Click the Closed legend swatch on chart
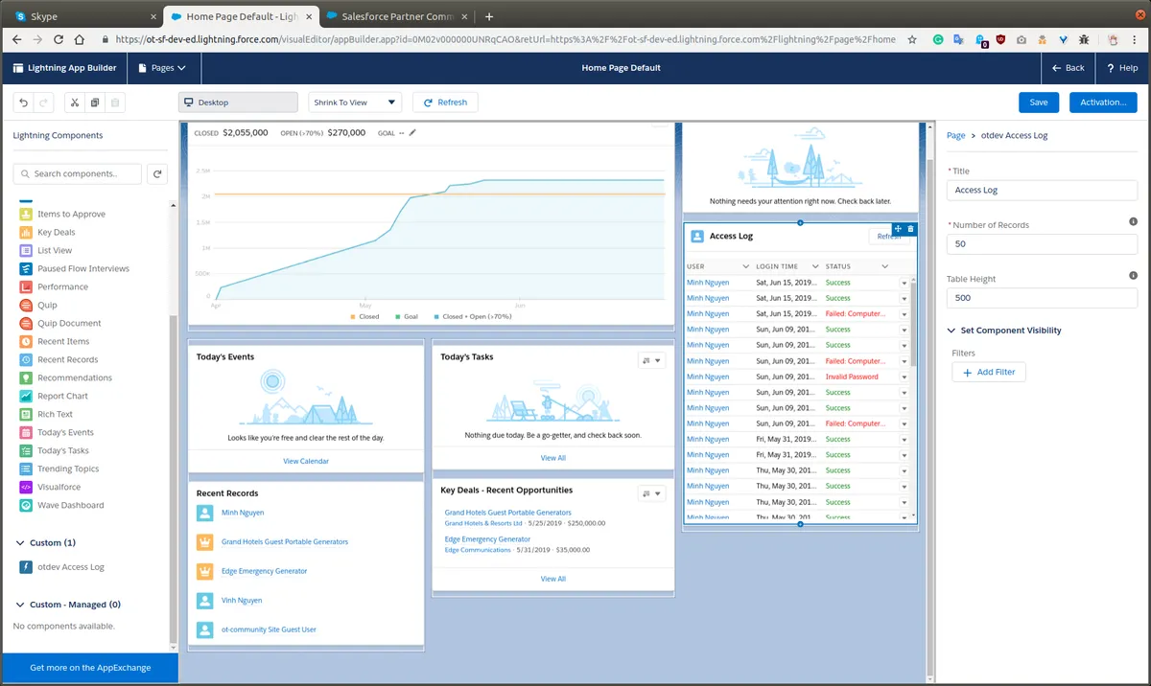Viewport: 1151px width, 686px height. [353, 316]
